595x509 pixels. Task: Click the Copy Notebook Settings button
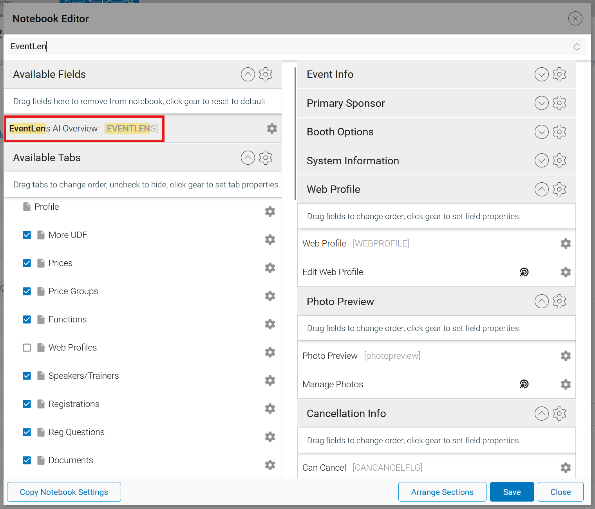click(64, 492)
